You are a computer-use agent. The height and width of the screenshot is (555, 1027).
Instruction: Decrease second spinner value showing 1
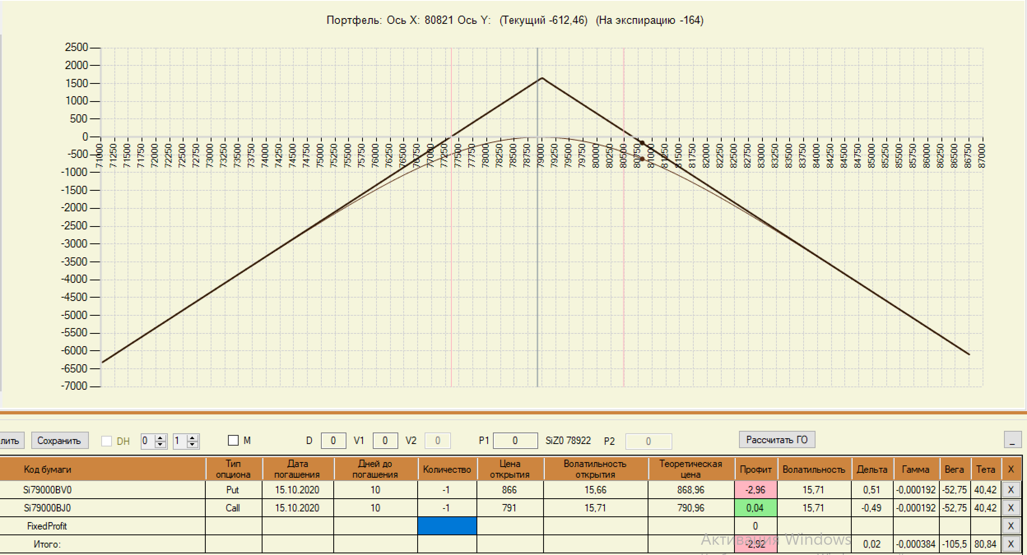click(192, 444)
